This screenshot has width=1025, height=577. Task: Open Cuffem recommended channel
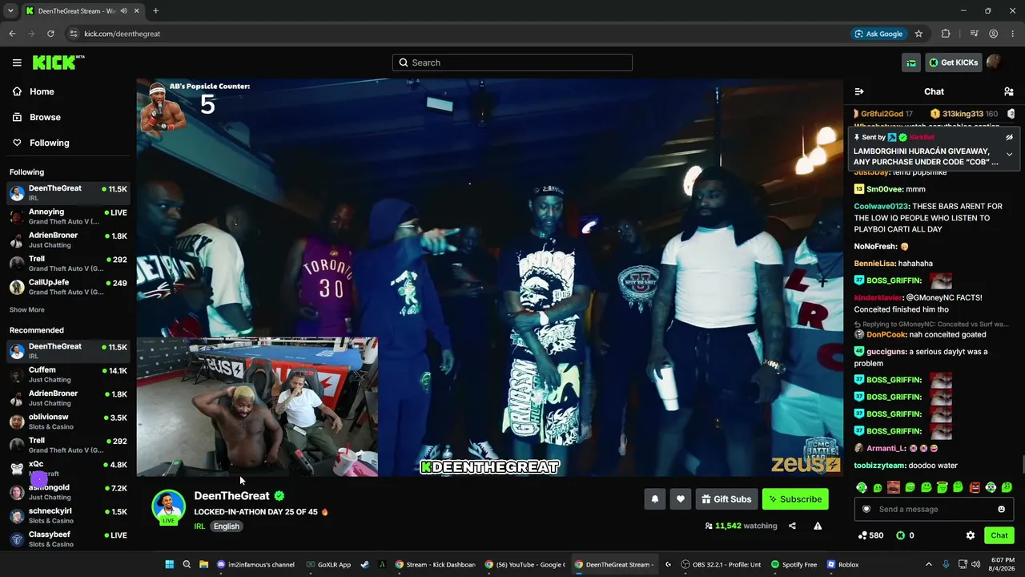pyautogui.click(x=68, y=374)
